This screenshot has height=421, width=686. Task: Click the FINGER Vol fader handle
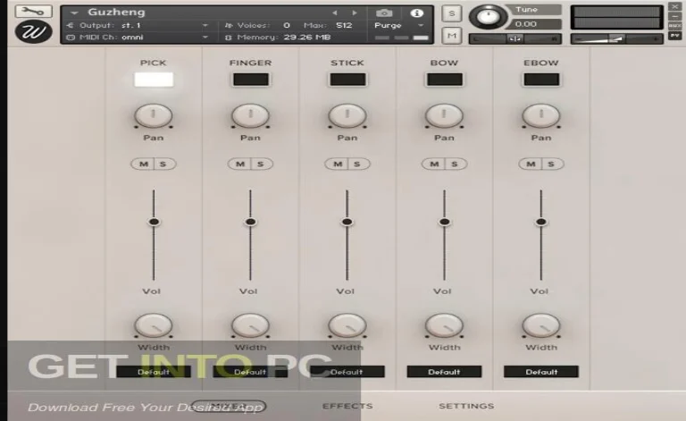coord(251,222)
